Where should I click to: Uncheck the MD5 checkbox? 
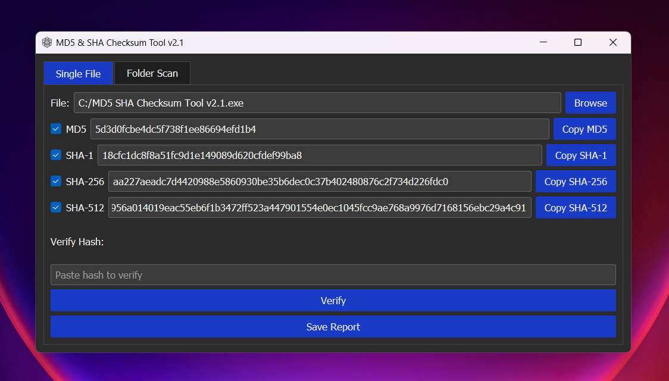pos(56,129)
